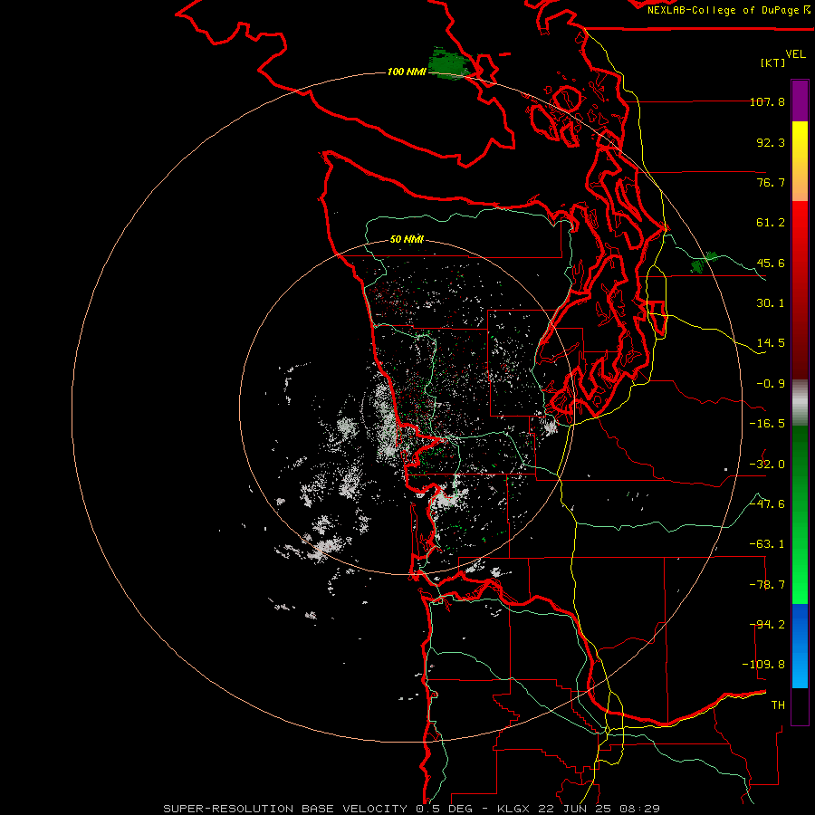Viewport: 815px width, 815px height.
Task: Select the -78.7 scale value
Action: 768,585
